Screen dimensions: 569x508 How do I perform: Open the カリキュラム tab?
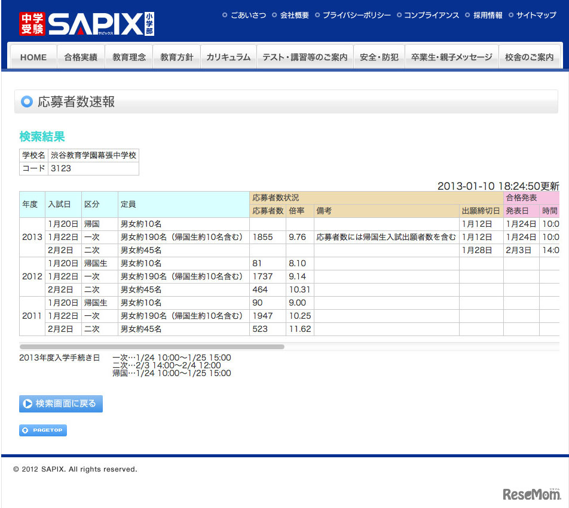click(x=228, y=57)
